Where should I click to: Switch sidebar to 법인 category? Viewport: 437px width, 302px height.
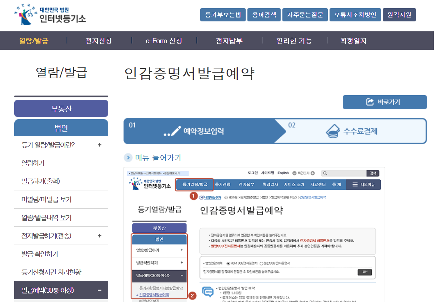click(x=61, y=128)
